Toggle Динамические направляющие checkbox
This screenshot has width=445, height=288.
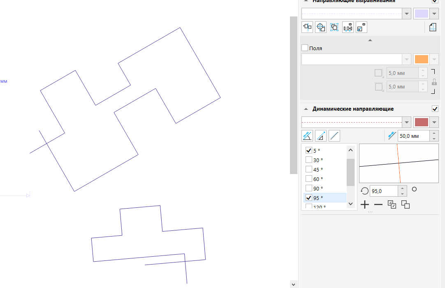tap(435, 109)
